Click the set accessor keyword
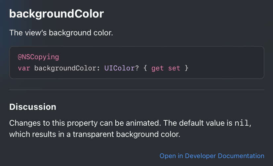 click(x=174, y=68)
